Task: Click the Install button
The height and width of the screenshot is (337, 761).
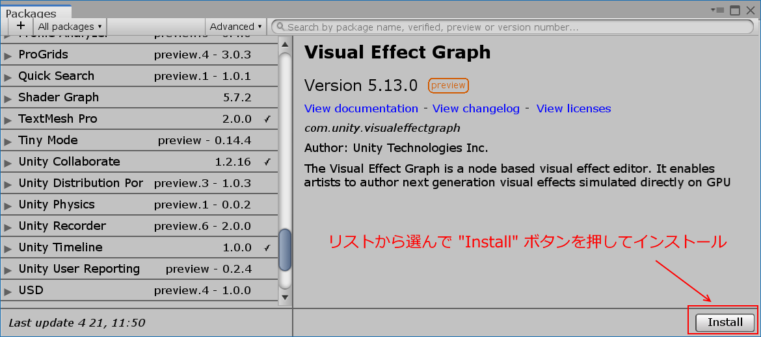Action: pos(725,323)
